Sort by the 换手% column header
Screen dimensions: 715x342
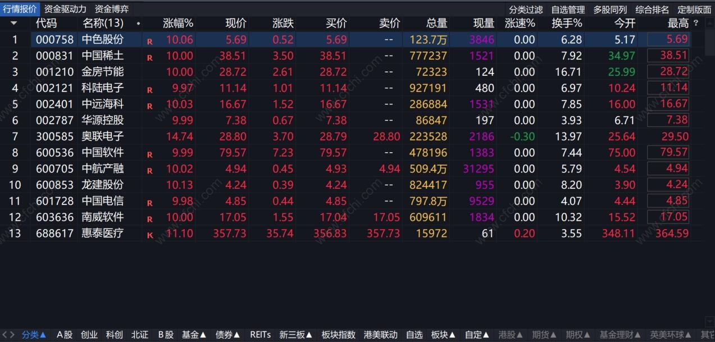coord(567,24)
